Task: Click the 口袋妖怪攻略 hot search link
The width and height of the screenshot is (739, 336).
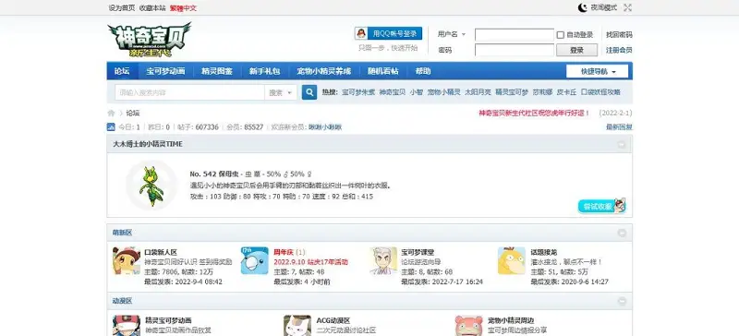Action: 600,92
